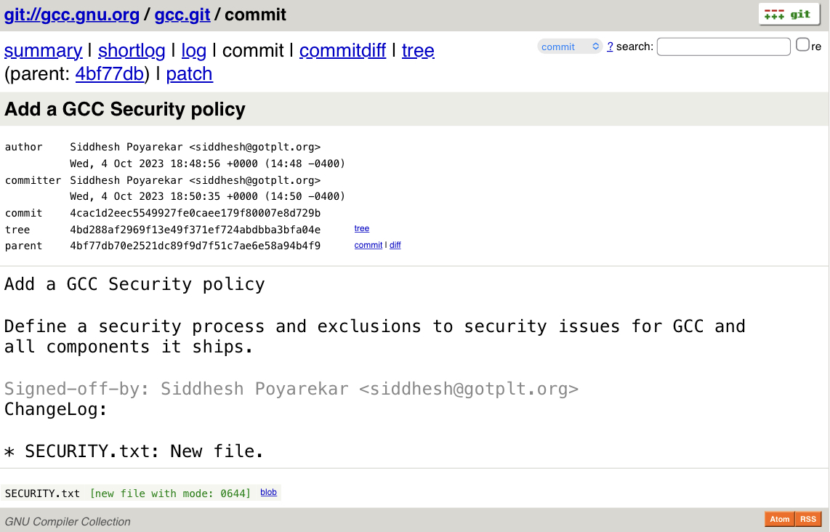Image resolution: width=830 pixels, height=532 pixels.
Task: Open the commit search type dropdown
Action: (x=570, y=47)
